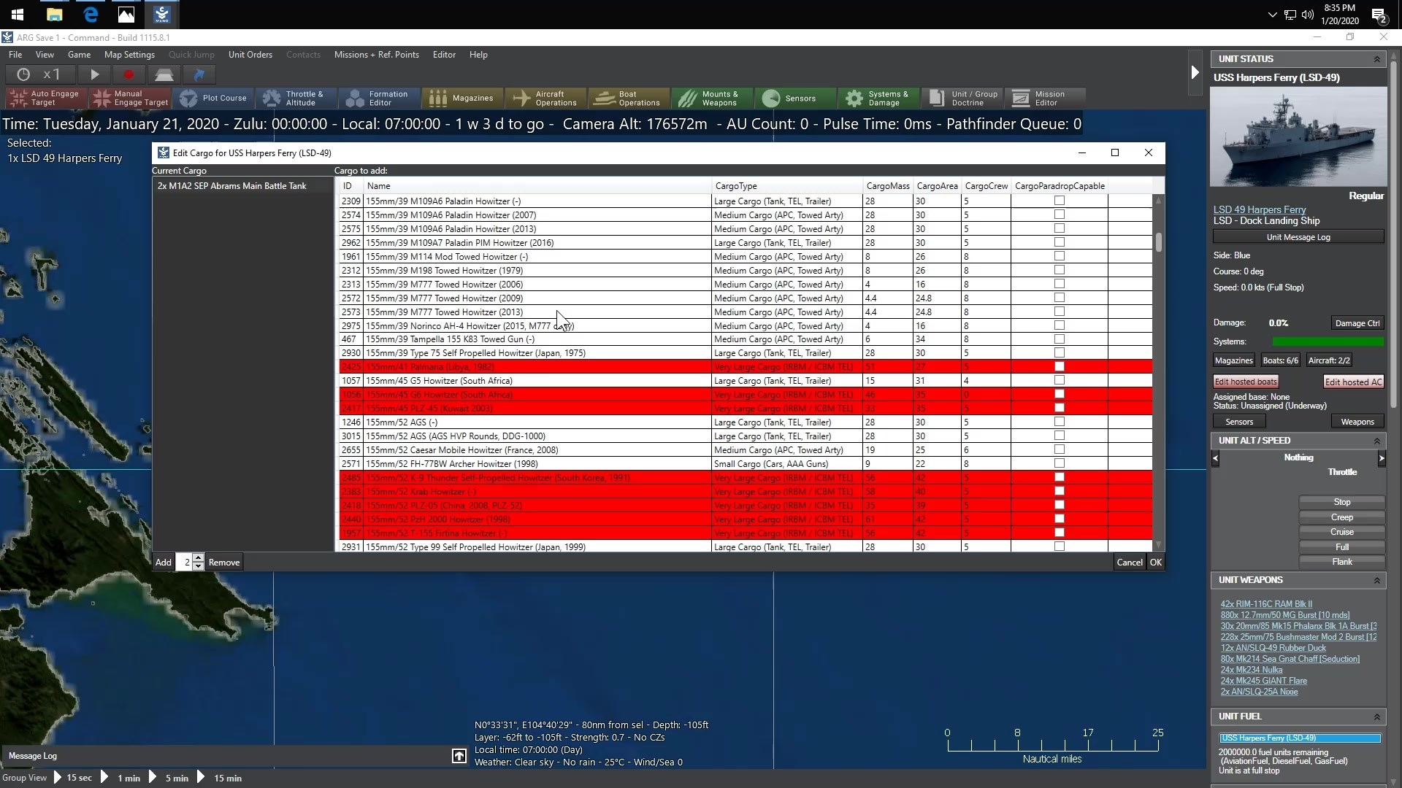Check paradrop box for M109A6 Paladin Howitzer (2007)
Viewport: 1402px width, 788px height.
[x=1060, y=215]
